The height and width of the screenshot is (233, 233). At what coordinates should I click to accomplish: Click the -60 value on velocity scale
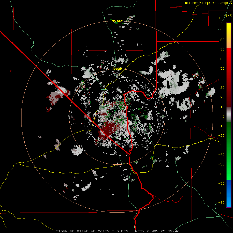click(221, 174)
